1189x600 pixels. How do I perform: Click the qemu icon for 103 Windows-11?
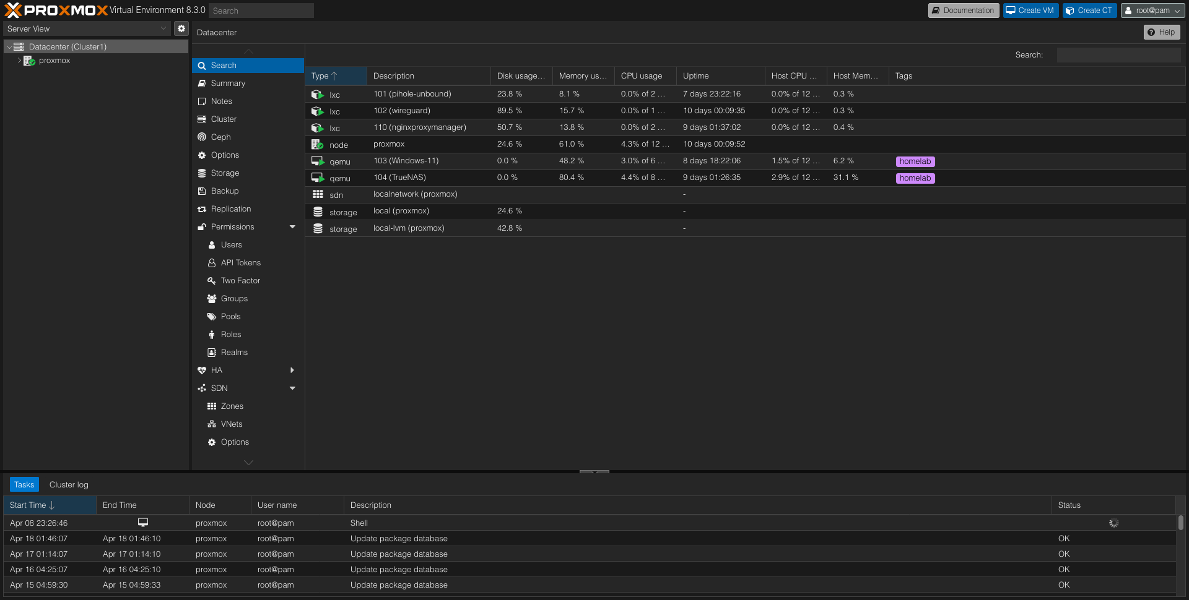(x=318, y=161)
